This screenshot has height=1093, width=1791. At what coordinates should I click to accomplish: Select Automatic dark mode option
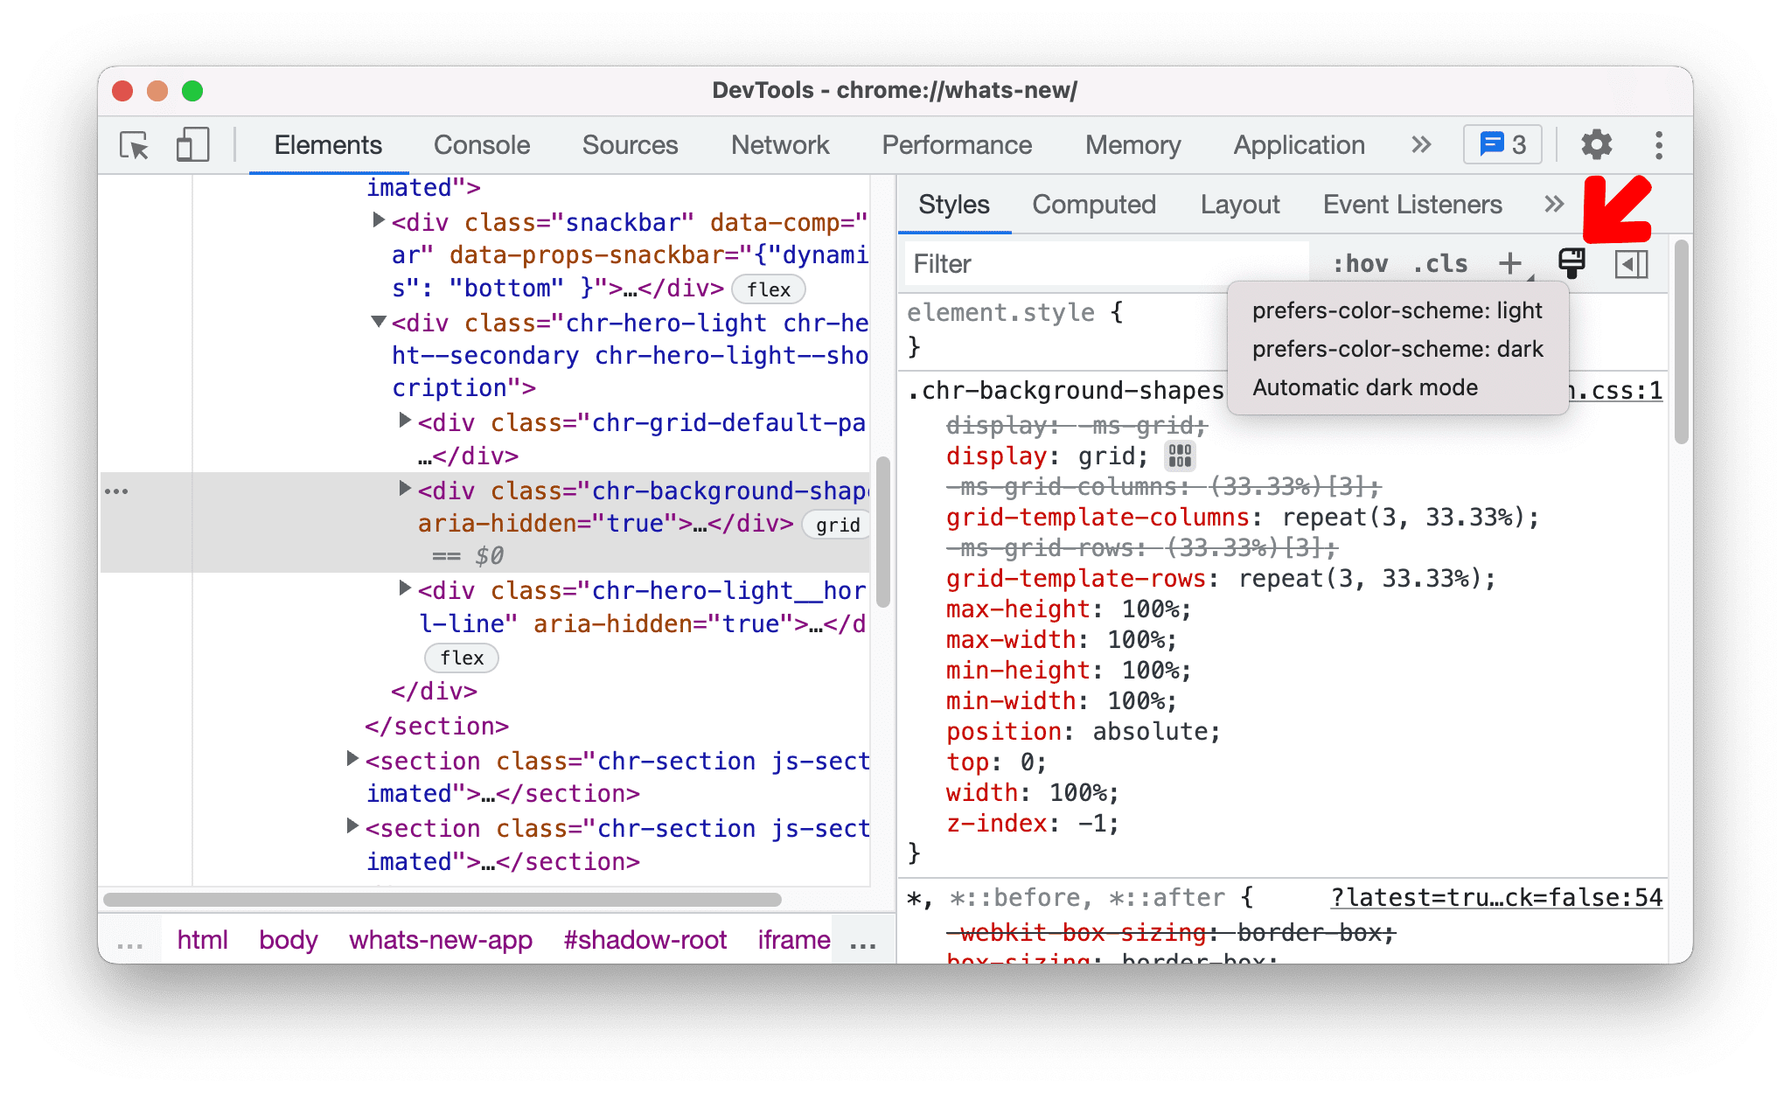(x=1366, y=388)
